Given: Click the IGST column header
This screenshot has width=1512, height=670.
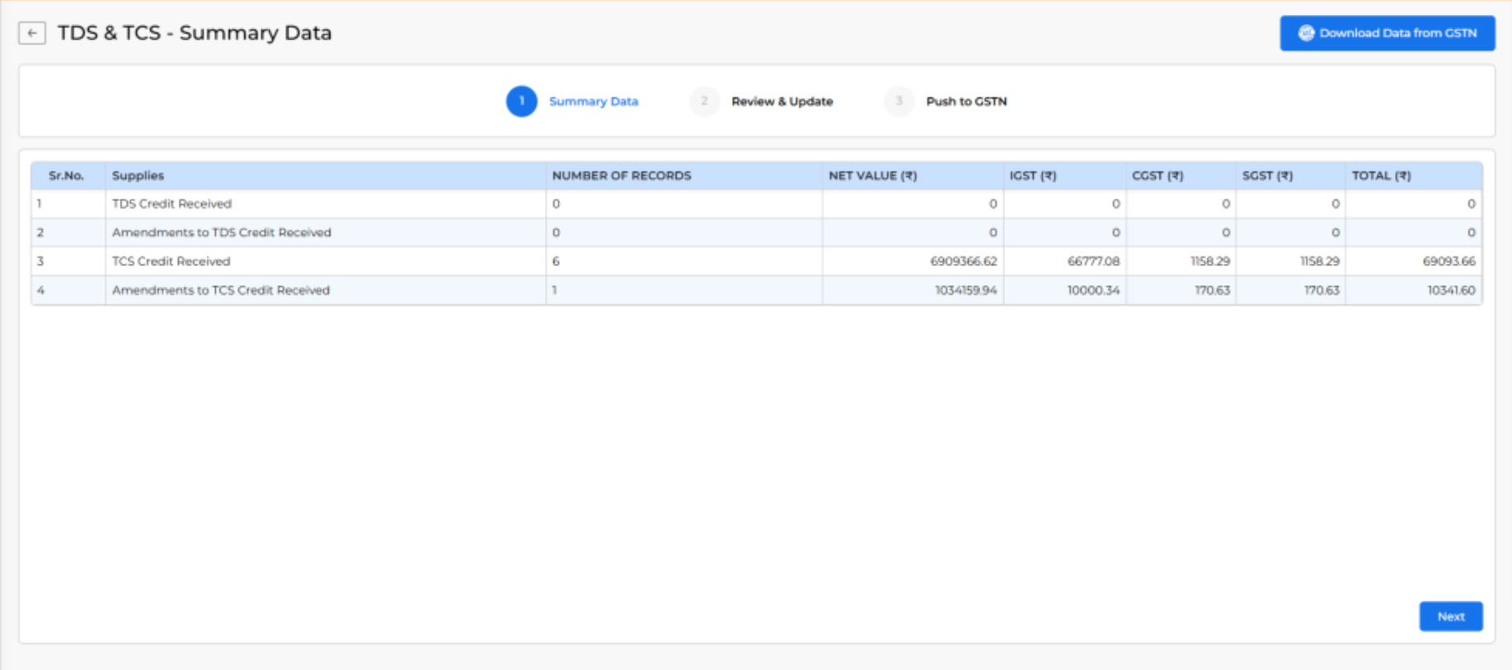Looking at the screenshot, I should 1064,176.
